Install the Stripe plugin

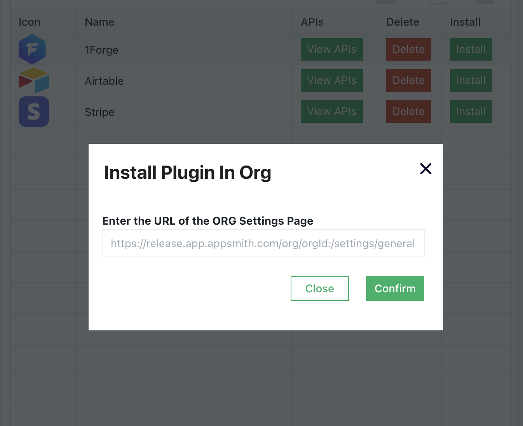(x=471, y=112)
